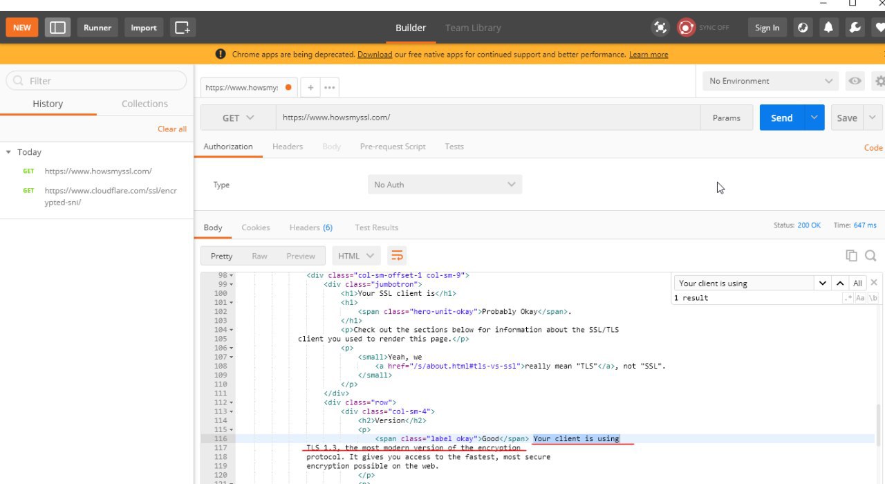This screenshot has width=885, height=484.
Task: Switch to the Builder tab
Action: [411, 28]
